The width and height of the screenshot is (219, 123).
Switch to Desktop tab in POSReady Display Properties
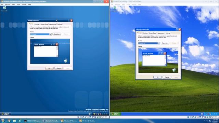[x=37, y=24]
